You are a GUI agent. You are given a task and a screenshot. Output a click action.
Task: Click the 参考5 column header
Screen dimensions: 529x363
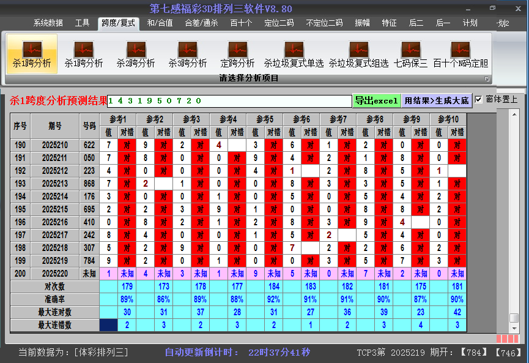coord(265,119)
